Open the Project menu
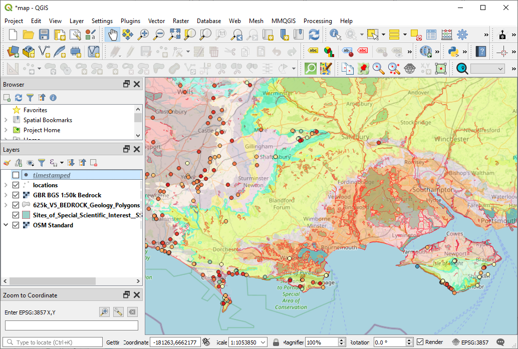The width and height of the screenshot is (518, 349). pyautogui.click(x=14, y=21)
